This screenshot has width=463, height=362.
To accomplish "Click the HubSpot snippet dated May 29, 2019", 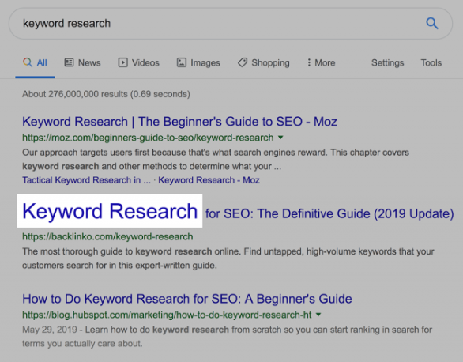I will click(x=227, y=337).
